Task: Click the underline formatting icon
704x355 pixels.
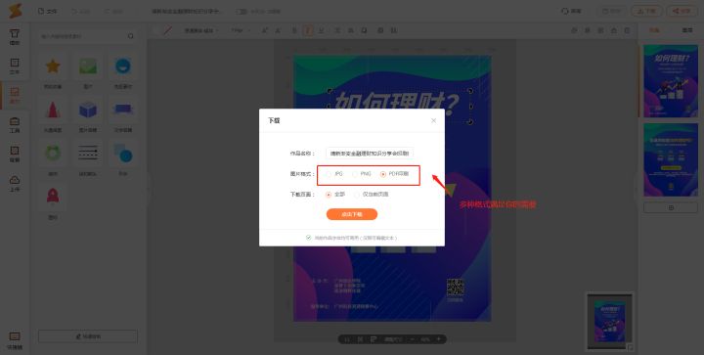Action: tap(321, 30)
